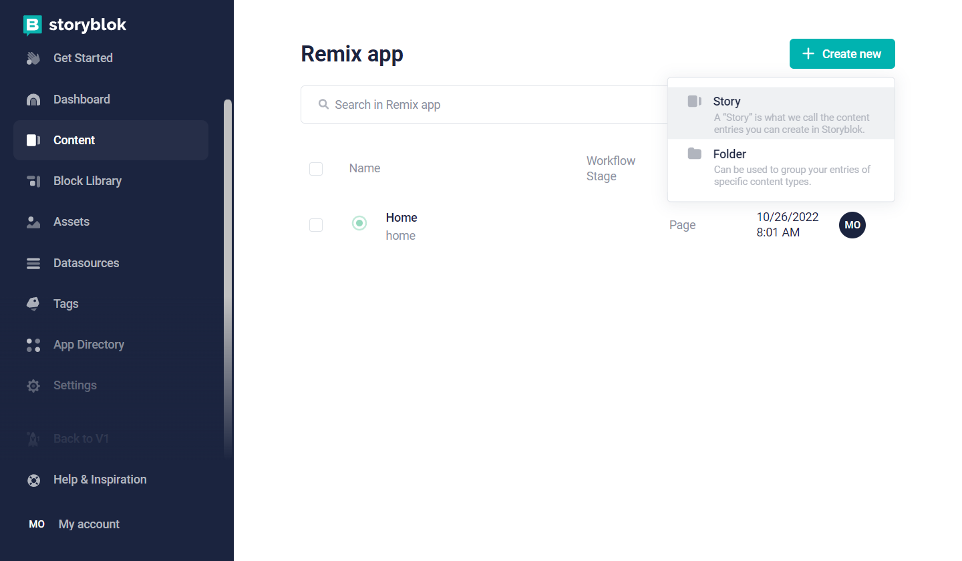Click the Name column header
The width and height of the screenshot is (962, 561).
pos(365,168)
